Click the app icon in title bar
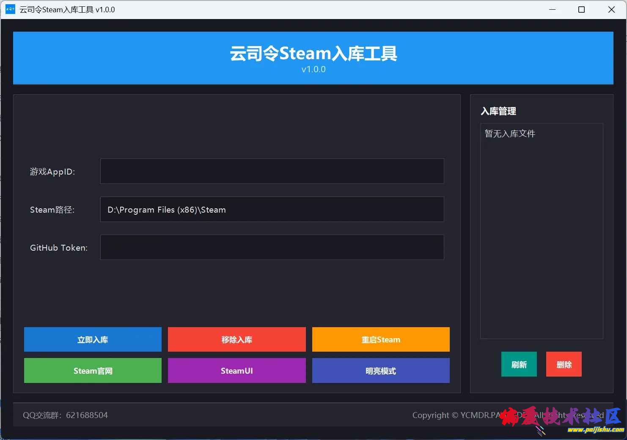This screenshot has height=440, width=627. point(10,9)
